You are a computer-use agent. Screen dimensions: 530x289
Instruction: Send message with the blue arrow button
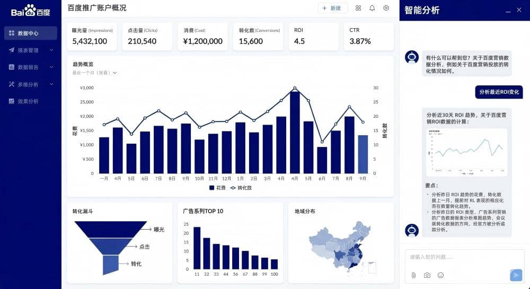516,275
